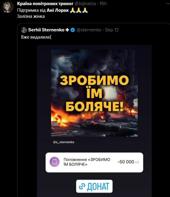
Task: Click the praying hands emojis
Action: [79, 10]
